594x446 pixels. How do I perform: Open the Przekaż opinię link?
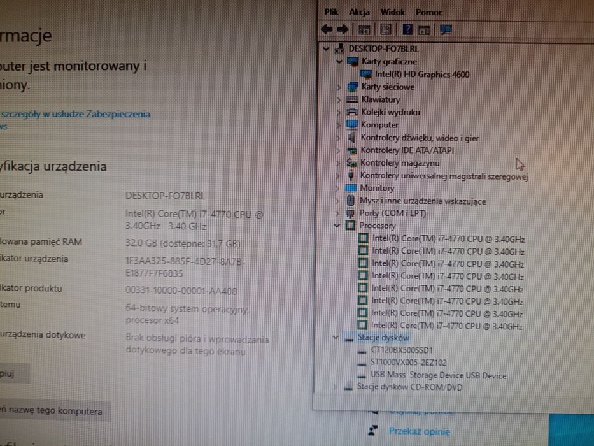(x=420, y=431)
